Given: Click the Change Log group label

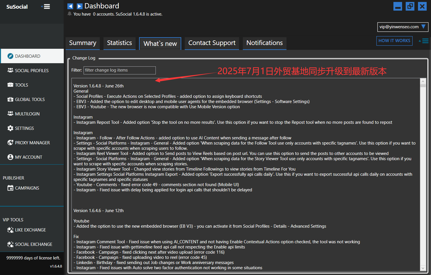Looking at the screenshot, I should pyautogui.click(x=84, y=58).
